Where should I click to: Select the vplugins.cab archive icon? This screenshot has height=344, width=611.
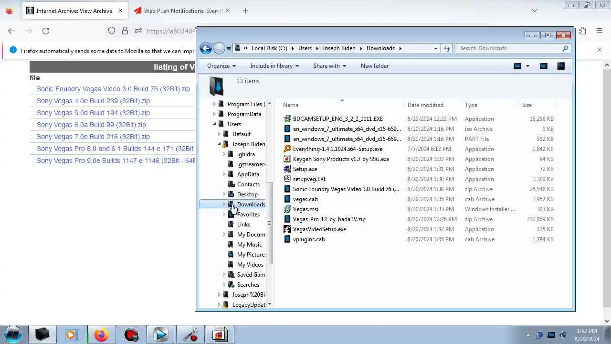[287, 239]
